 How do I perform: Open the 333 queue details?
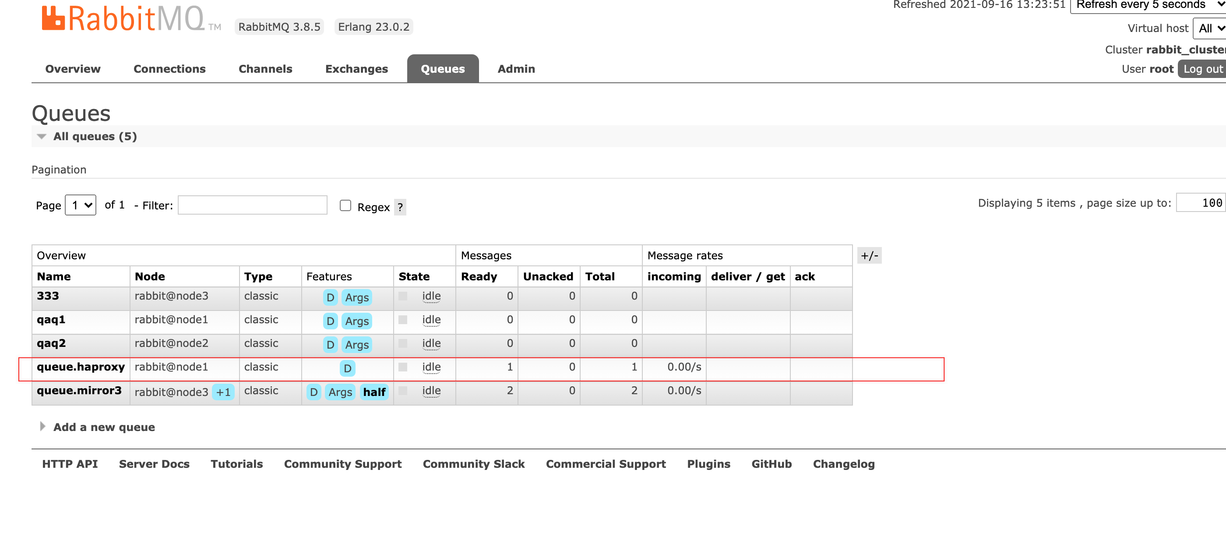(48, 296)
